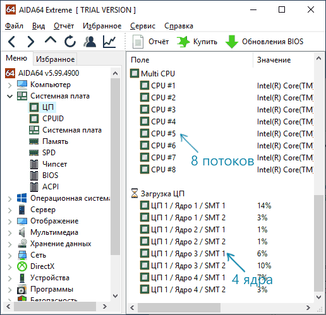Viewport: 326px width, 315px height.
Task: Go back with the left arrow toolbar icon
Action: tap(12, 41)
